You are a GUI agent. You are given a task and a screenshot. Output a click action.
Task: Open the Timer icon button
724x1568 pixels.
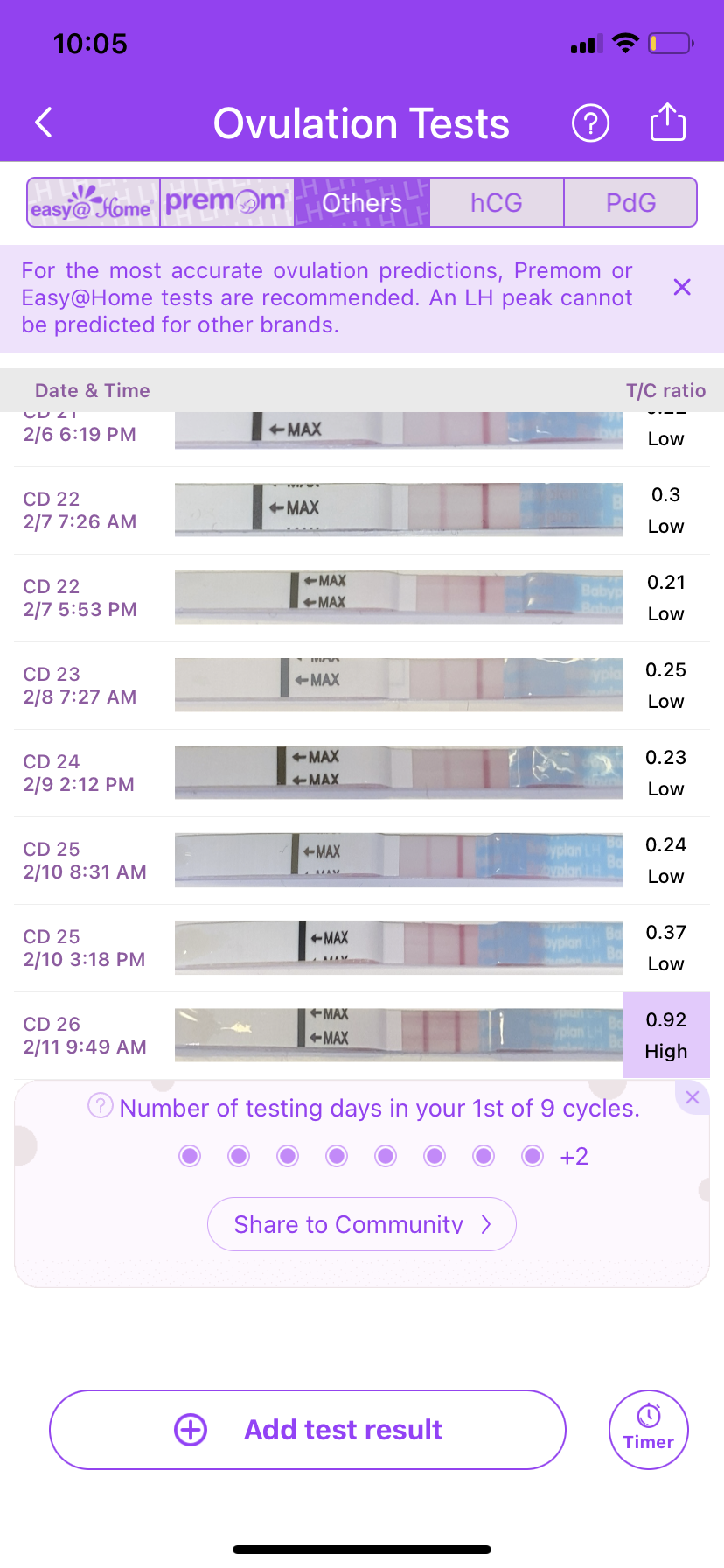click(648, 1429)
